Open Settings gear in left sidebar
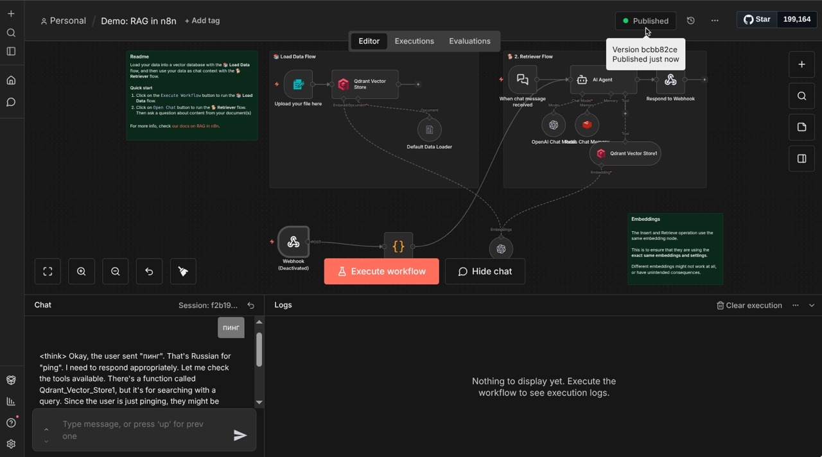The width and height of the screenshot is (822, 457). coord(11,444)
